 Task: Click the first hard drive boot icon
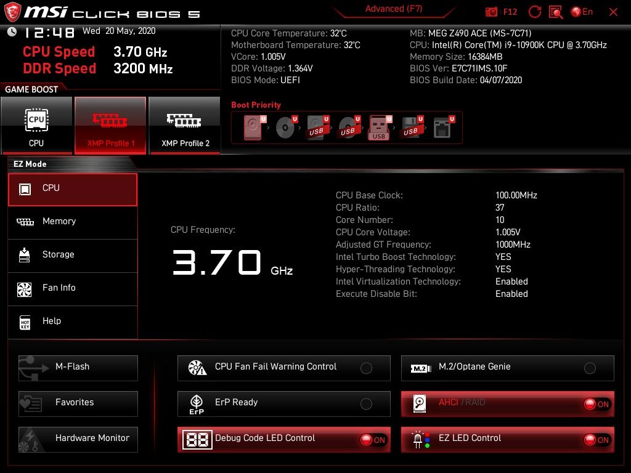tap(251, 127)
